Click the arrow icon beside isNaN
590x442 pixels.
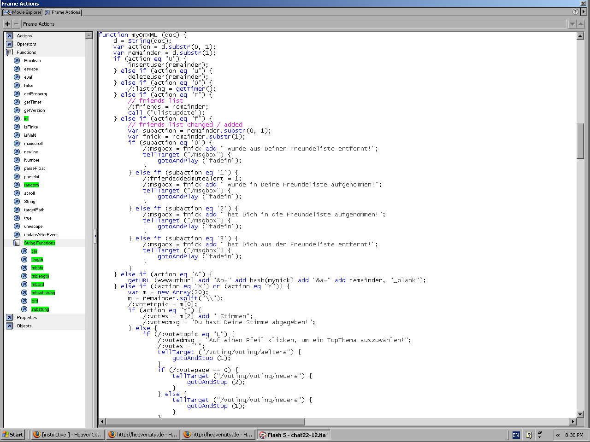coord(17,135)
